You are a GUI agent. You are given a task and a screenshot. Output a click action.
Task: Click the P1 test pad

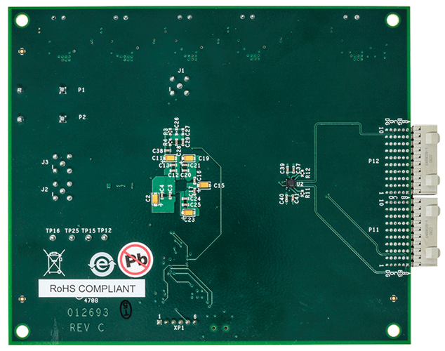(x=62, y=90)
